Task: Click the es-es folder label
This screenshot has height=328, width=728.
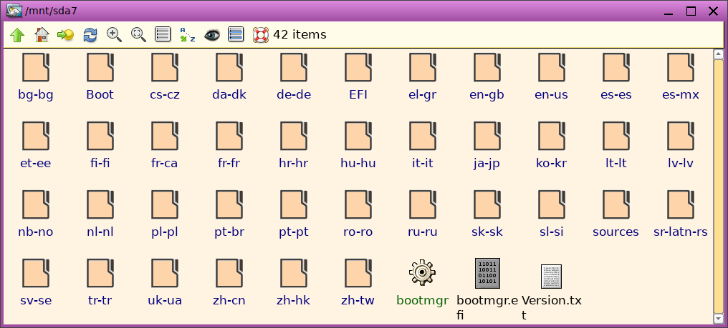Action: point(616,95)
